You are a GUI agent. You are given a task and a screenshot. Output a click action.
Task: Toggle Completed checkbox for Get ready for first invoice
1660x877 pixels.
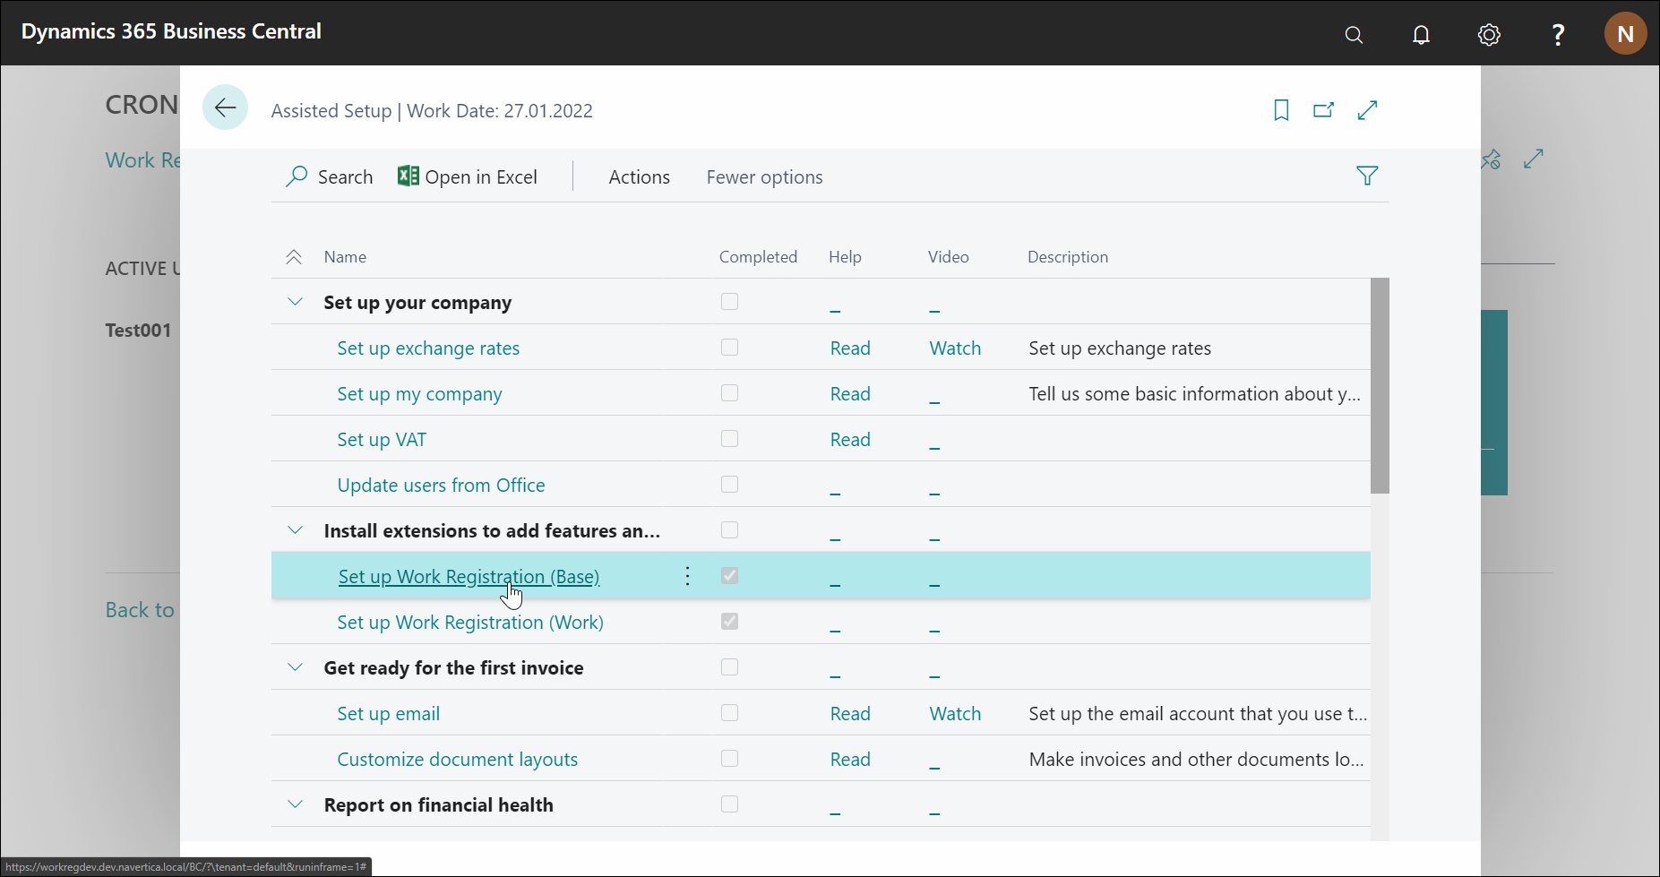click(729, 667)
